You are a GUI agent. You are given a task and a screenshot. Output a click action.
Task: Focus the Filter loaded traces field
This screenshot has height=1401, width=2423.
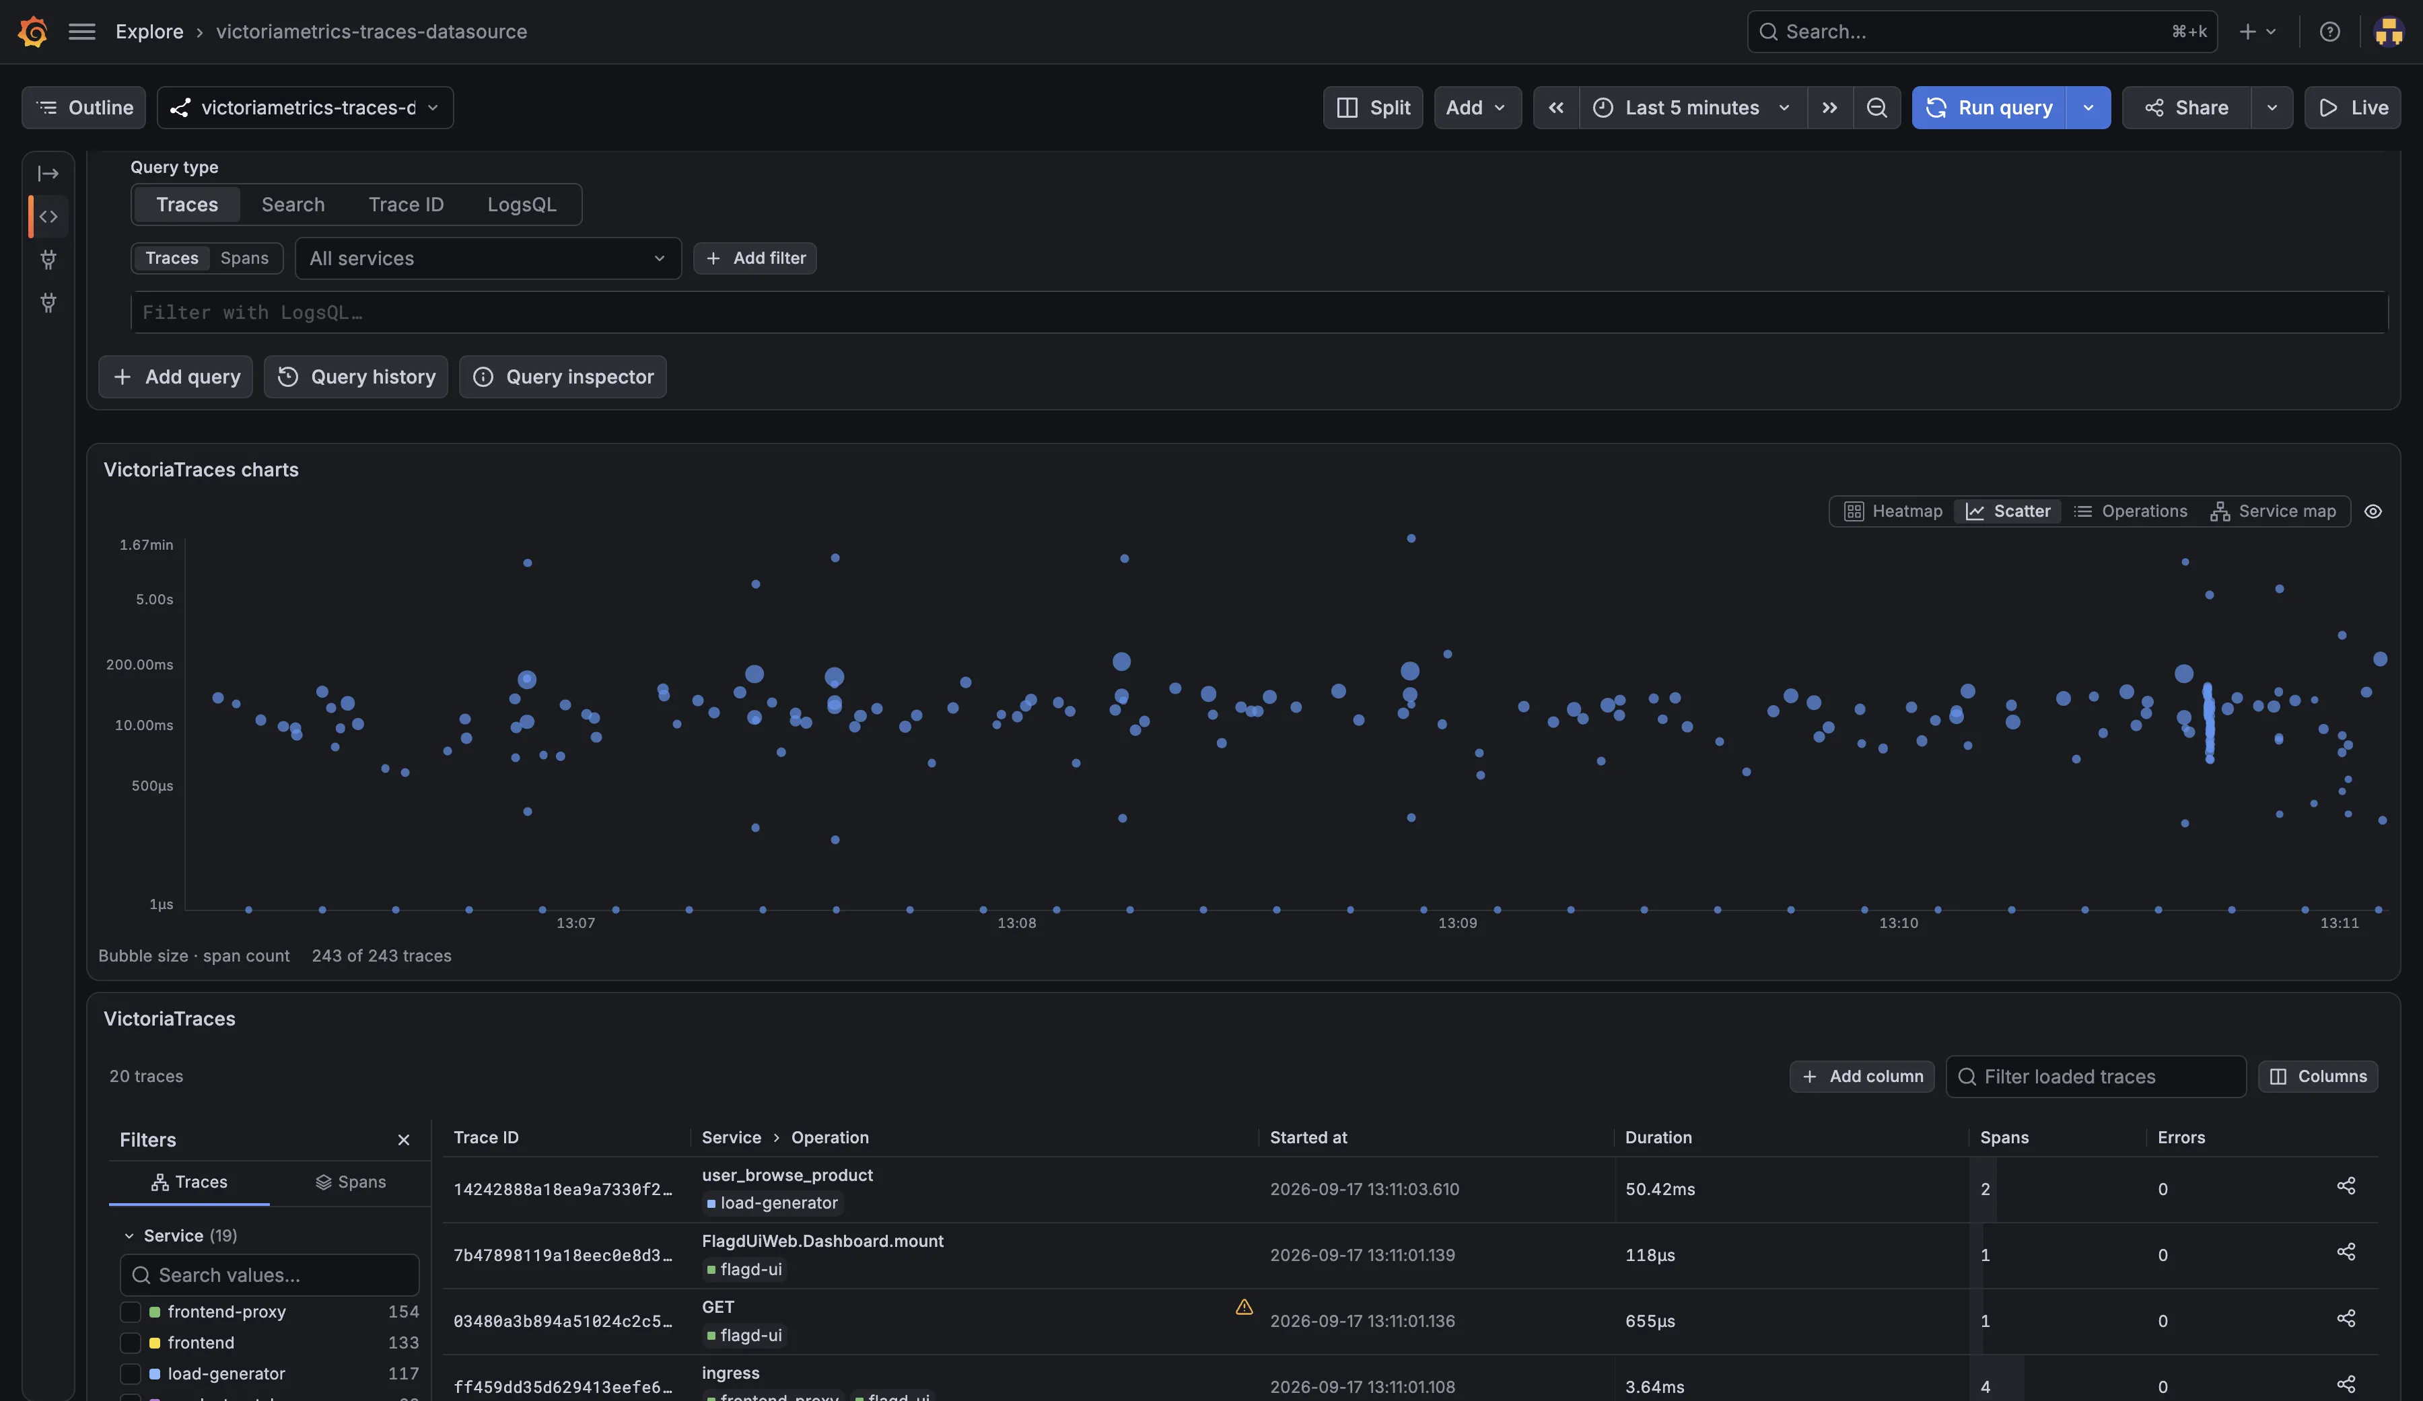[x=2096, y=1076]
